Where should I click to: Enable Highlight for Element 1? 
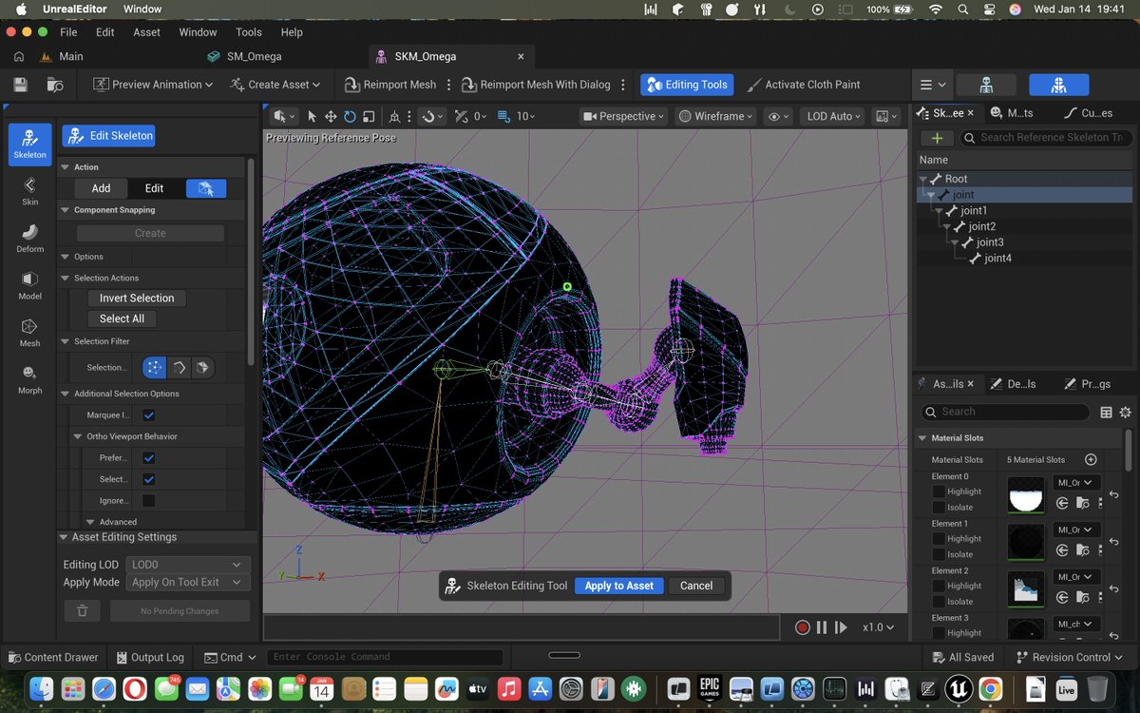[939, 538]
